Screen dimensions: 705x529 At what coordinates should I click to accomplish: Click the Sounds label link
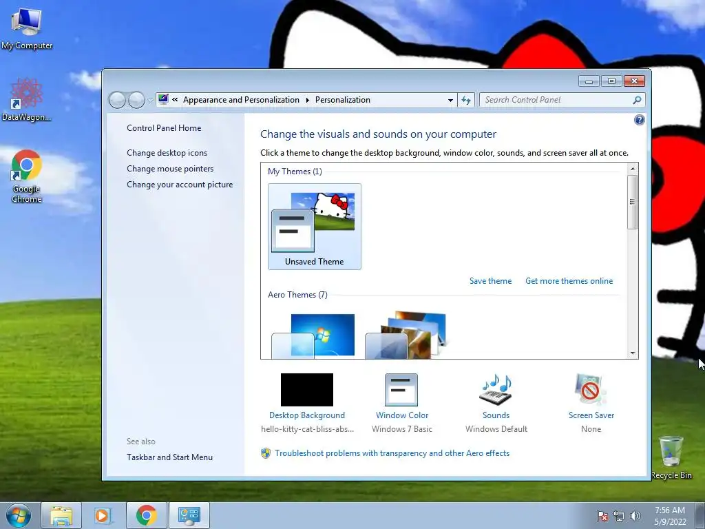[496, 415]
